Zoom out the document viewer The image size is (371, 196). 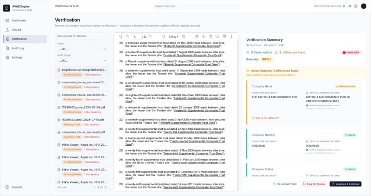coord(163,37)
